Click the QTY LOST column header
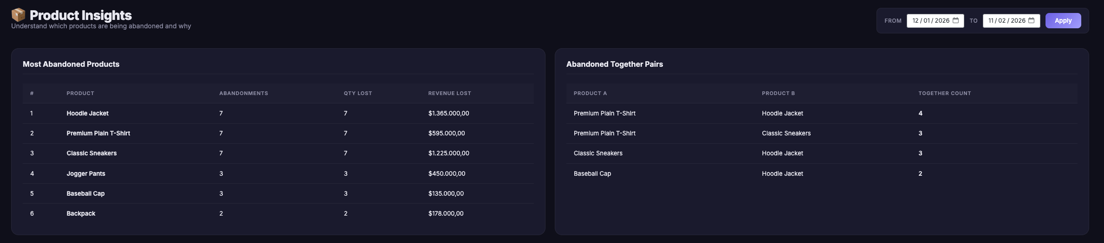The width and height of the screenshot is (1104, 243). [x=357, y=93]
